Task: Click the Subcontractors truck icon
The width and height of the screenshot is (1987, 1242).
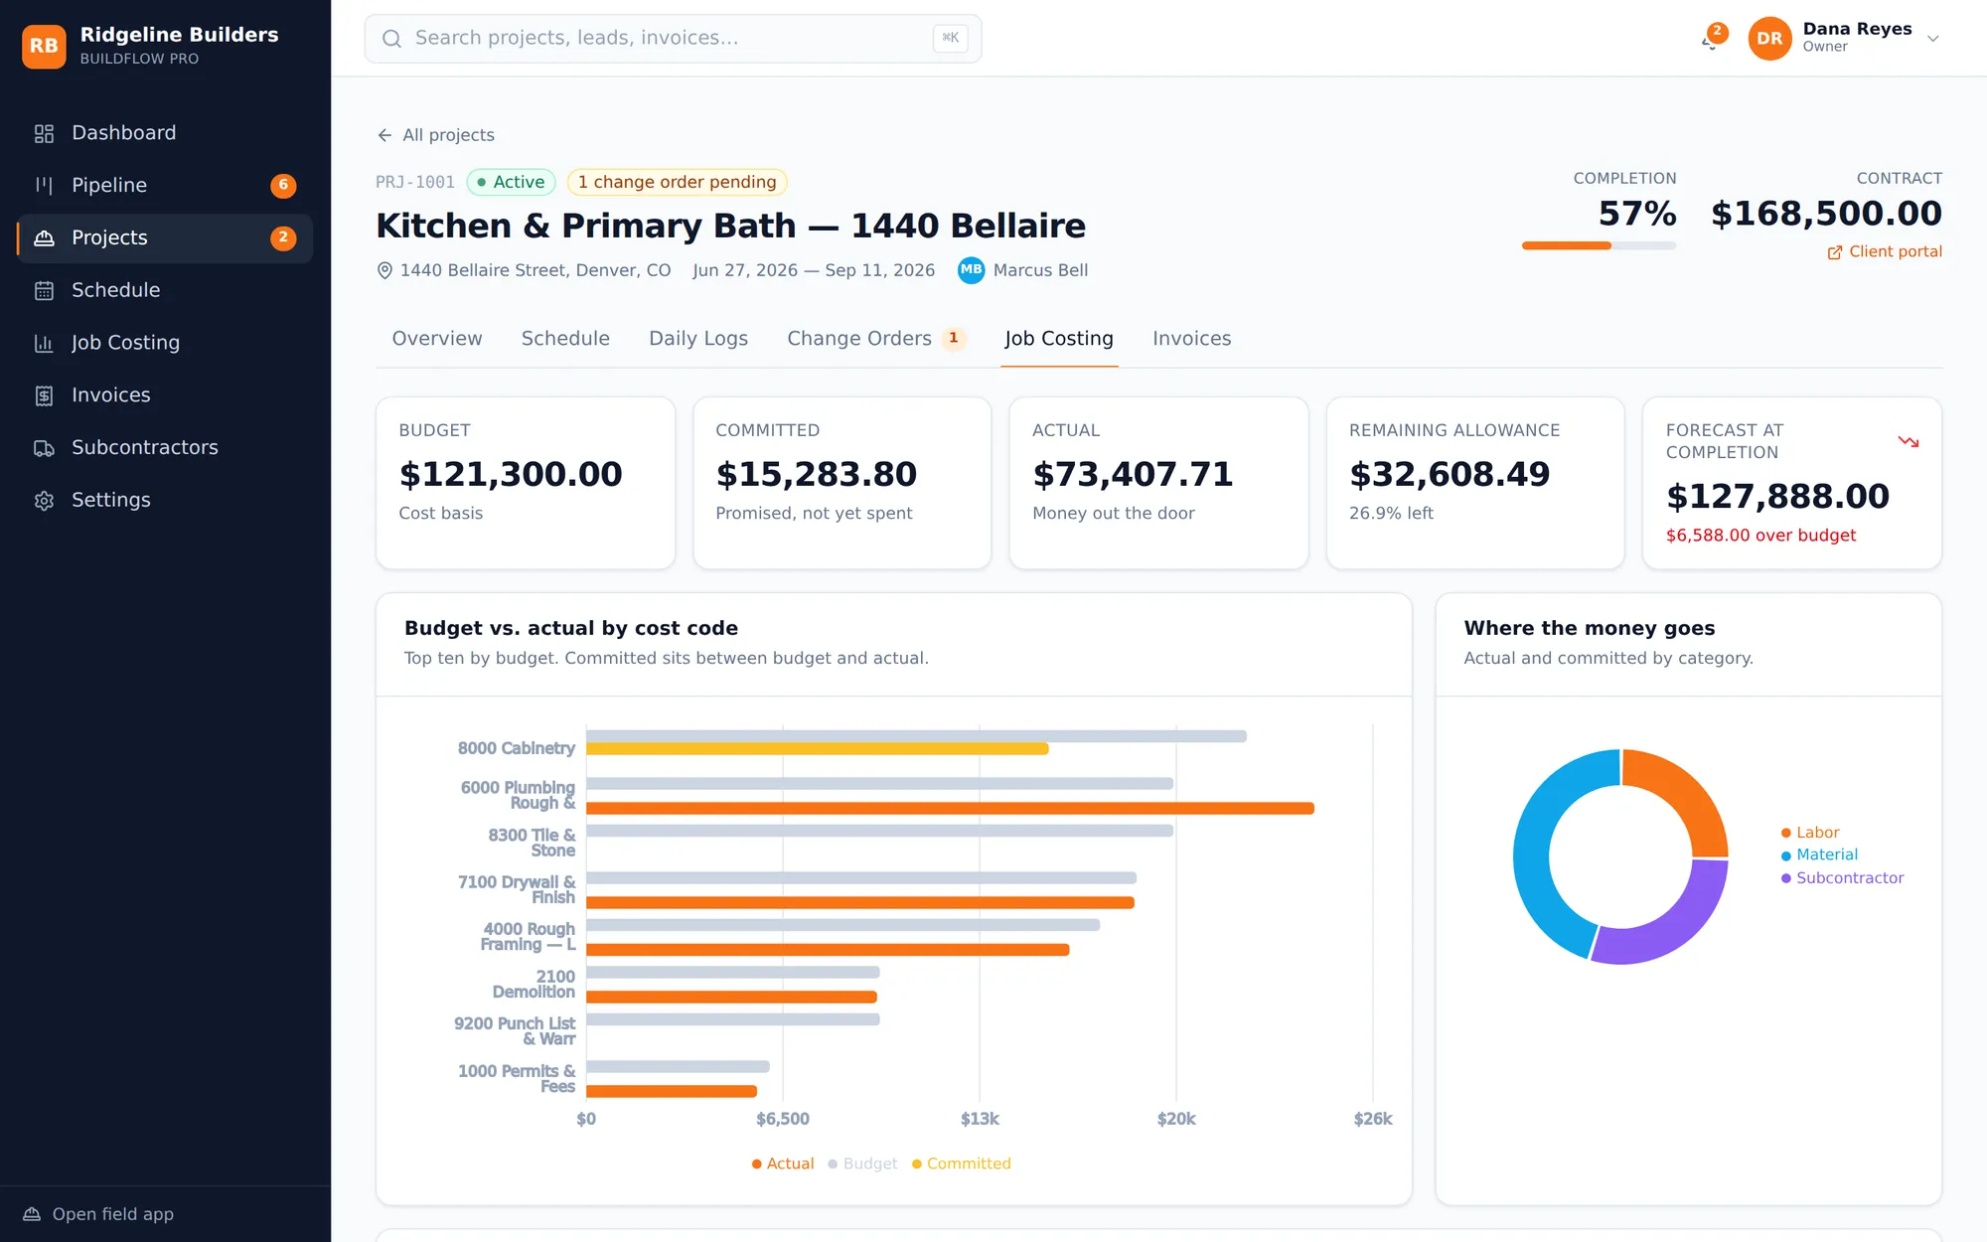Action: pos(44,448)
